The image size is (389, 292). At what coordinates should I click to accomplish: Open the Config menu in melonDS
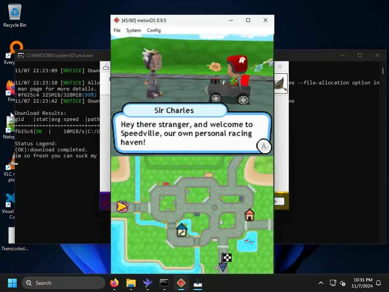[153, 30]
